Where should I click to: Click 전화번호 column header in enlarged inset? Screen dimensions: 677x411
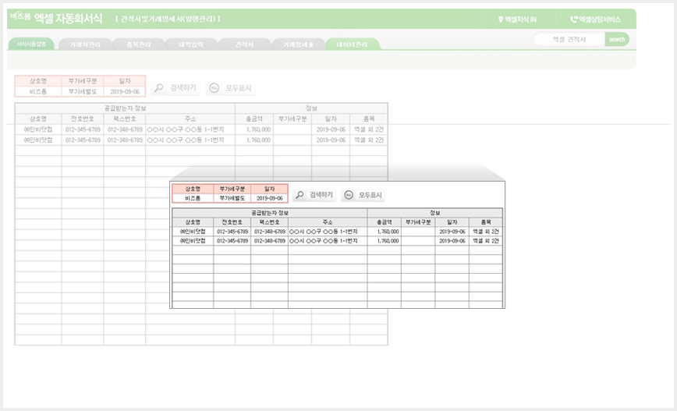pos(232,222)
